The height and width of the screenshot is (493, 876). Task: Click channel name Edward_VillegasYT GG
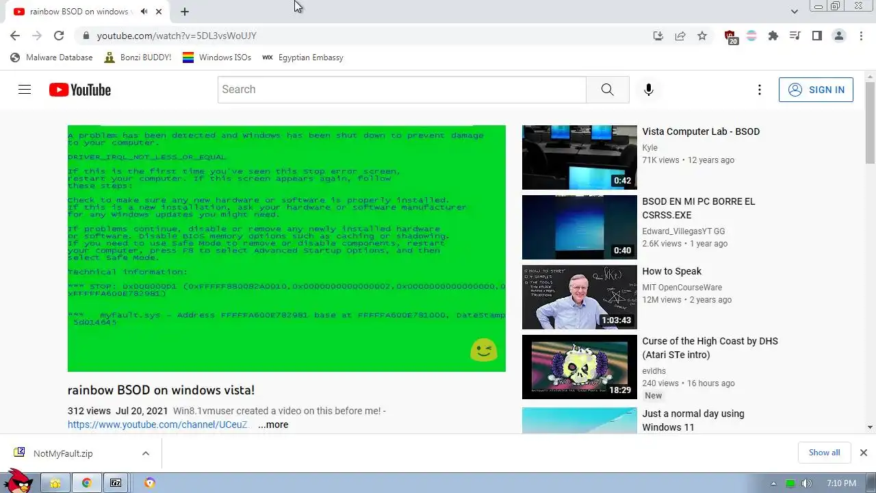click(x=683, y=231)
